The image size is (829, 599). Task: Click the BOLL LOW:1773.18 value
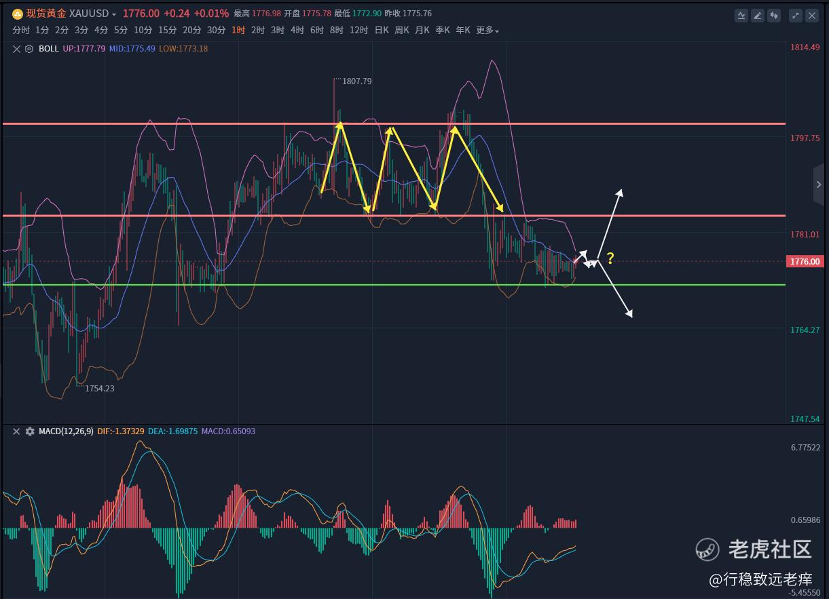(183, 49)
